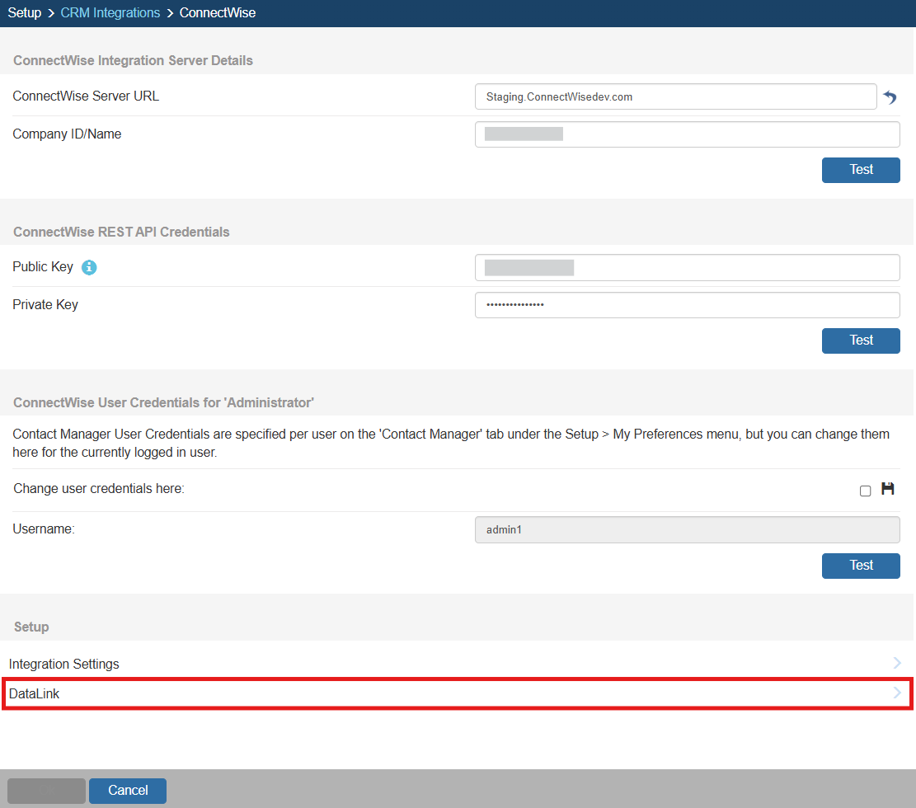The width and height of the screenshot is (916, 808).
Task: Click into the Public Key field
Action: (x=687, y=267)
